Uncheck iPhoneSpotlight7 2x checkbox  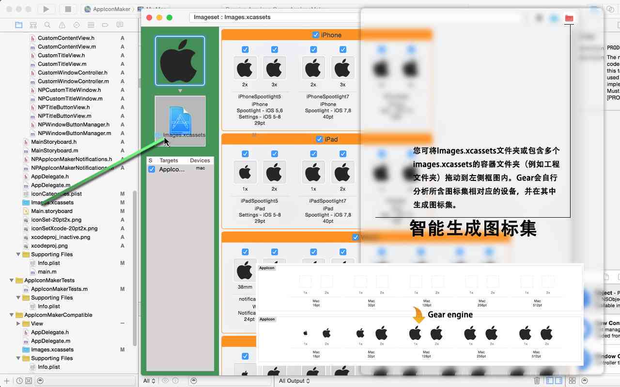pos(313,49)
